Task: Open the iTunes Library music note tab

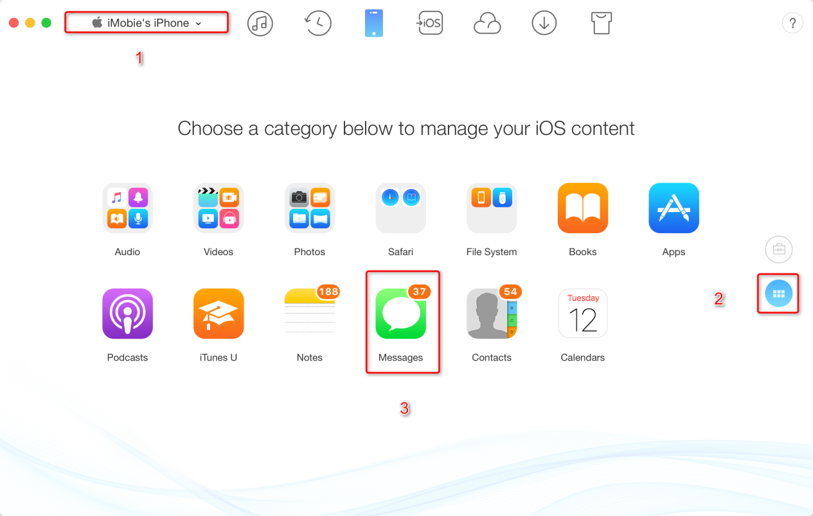Action: (x=260, y=23)
